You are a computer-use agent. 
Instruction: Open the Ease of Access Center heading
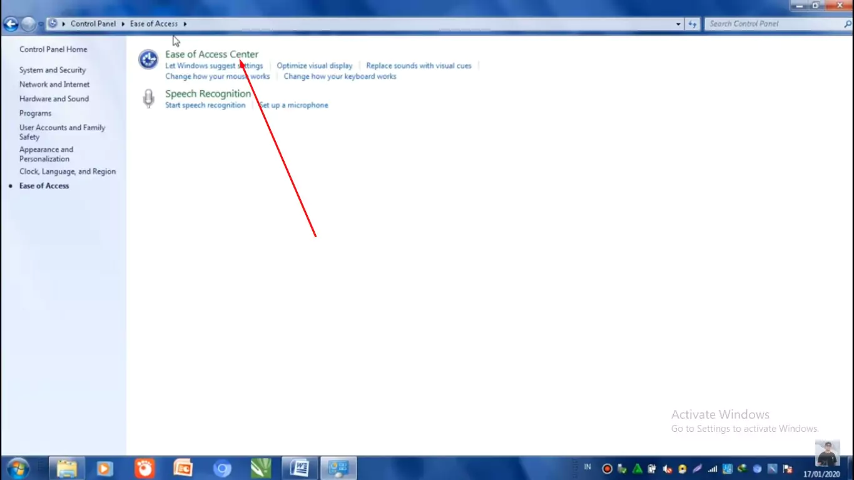(211, 54)
